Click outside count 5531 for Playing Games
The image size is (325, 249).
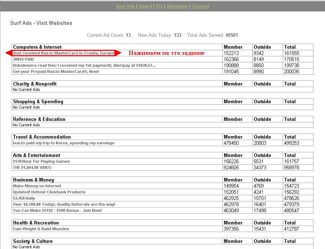coord(258,161)
